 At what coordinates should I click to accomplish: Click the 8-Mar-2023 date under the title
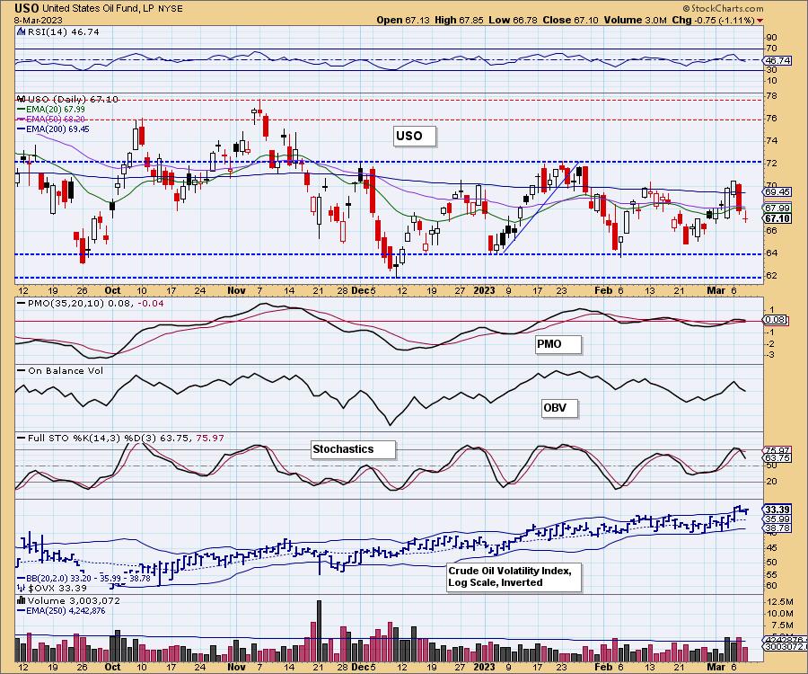(x=38, y=20)
